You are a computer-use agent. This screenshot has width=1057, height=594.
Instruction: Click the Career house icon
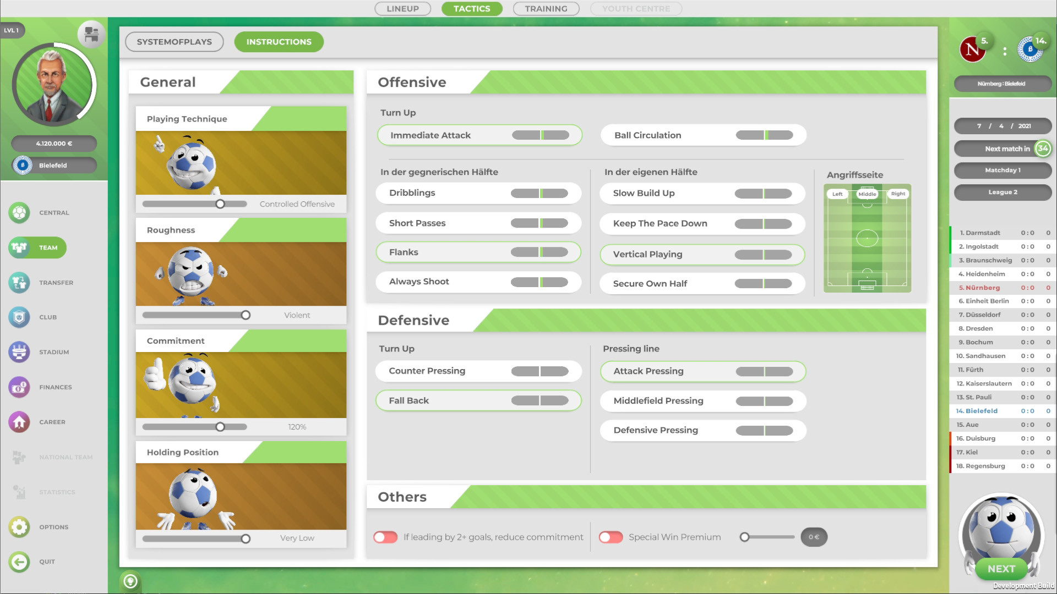point(19,422)
